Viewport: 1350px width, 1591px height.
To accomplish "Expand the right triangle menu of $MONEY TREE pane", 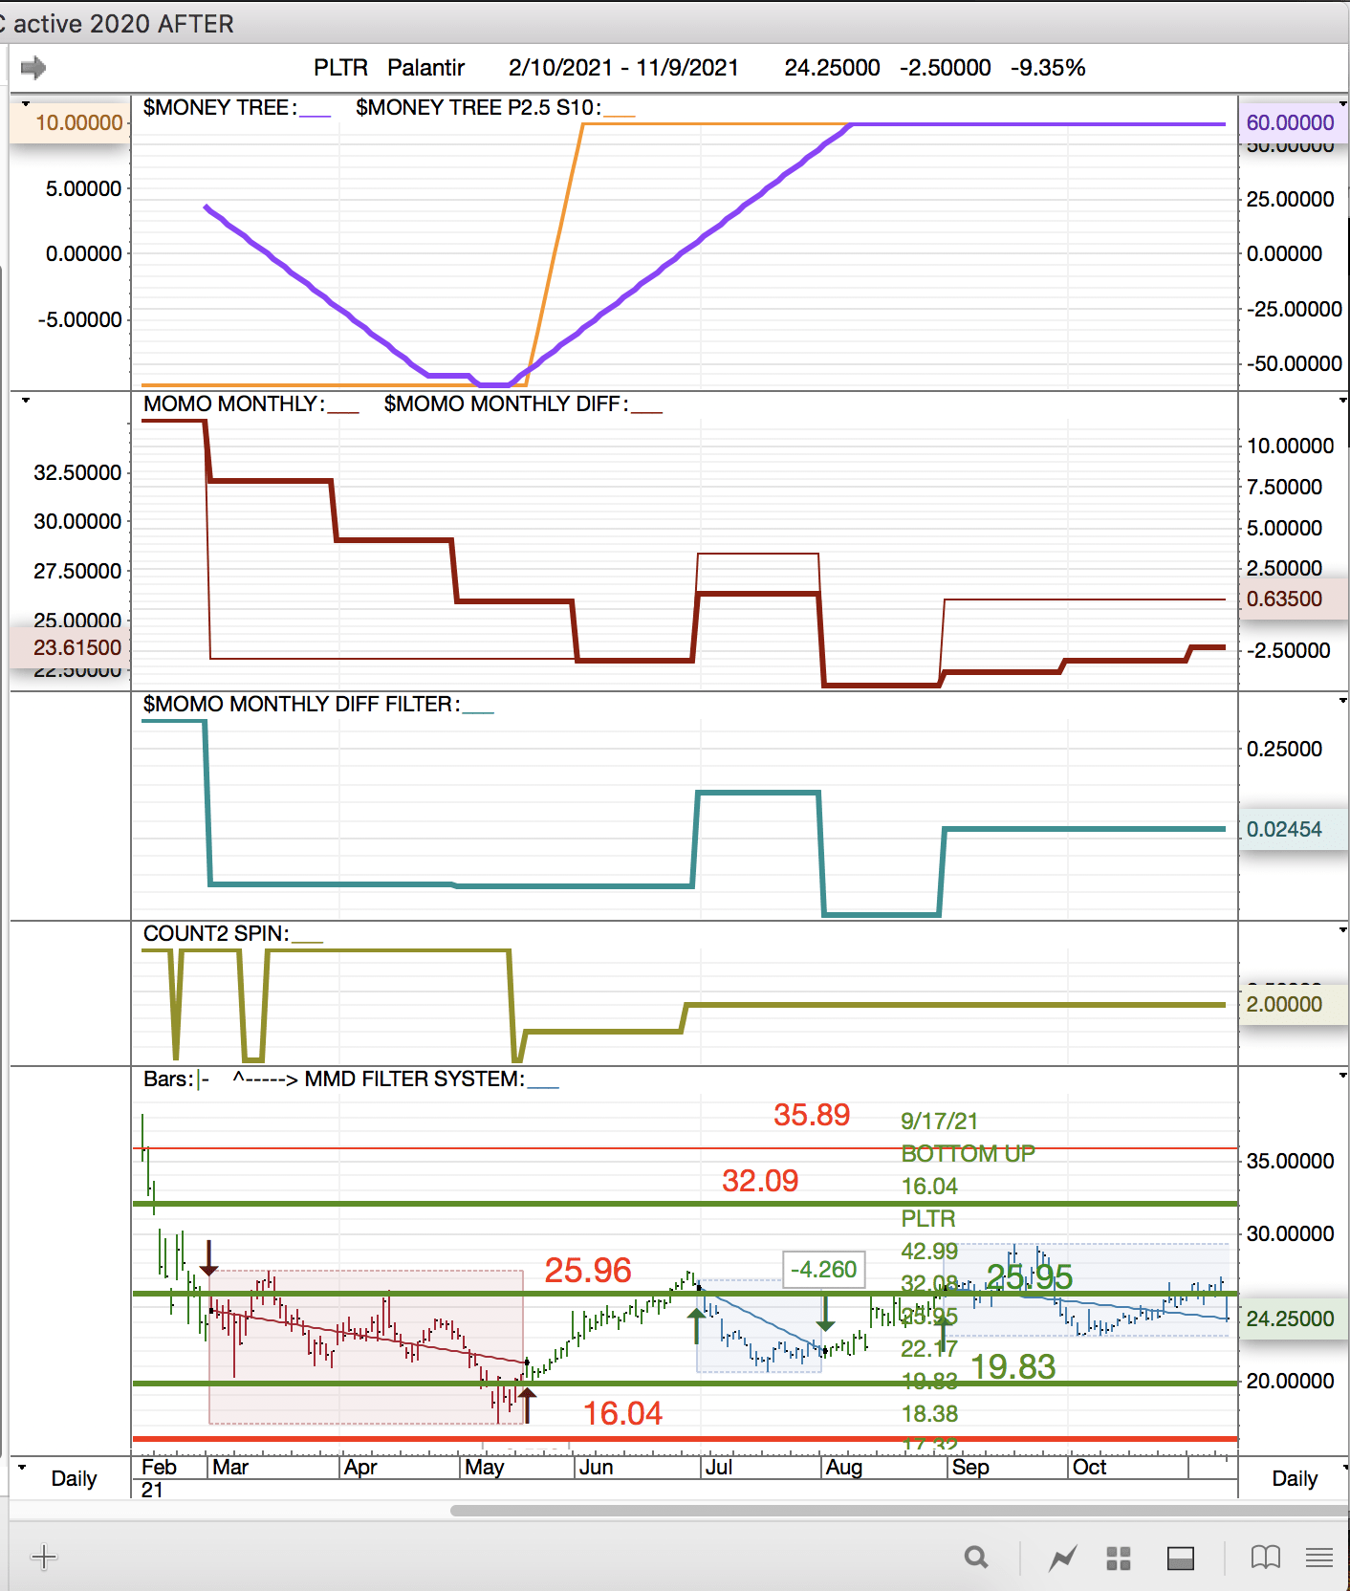I will (1342, 103).
